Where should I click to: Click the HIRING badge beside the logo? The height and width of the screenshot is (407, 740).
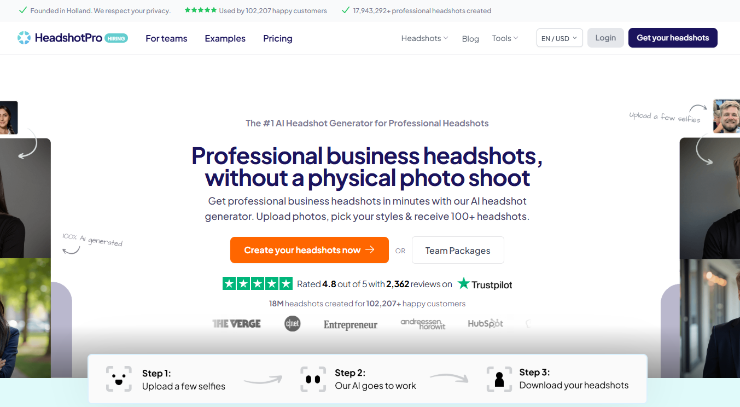click(116, 38)
